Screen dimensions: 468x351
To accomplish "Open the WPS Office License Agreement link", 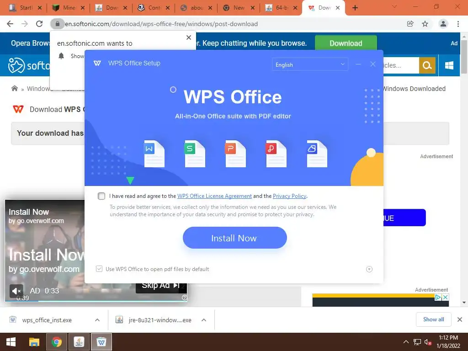I will click(x=214, y=196).
